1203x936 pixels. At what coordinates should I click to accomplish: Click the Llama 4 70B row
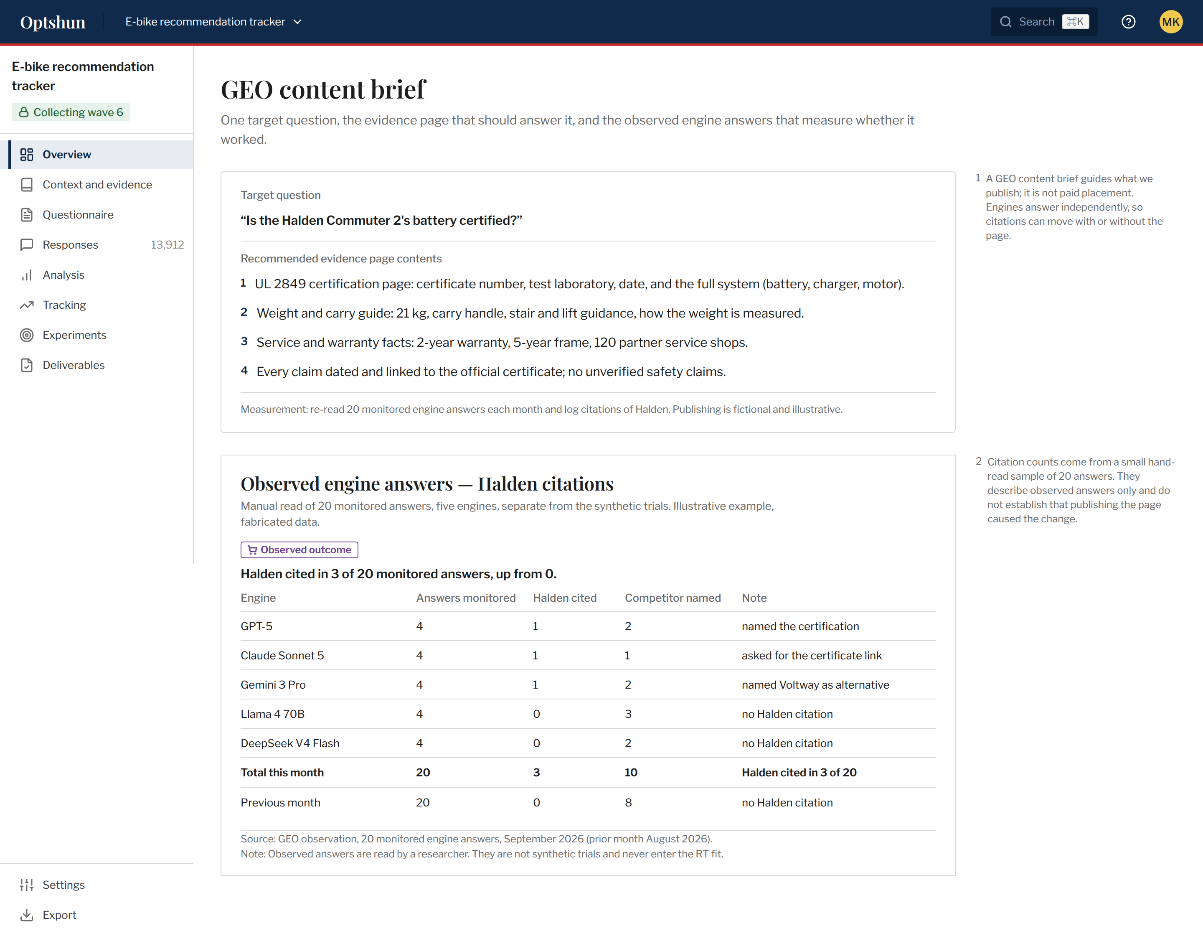coord(588,714)
